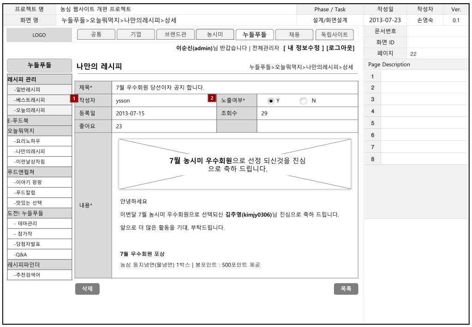Click the 누들푸들 sidebar header button
Image resolution: width=472 pixels, height=327 pixels.
coord(39,65)
